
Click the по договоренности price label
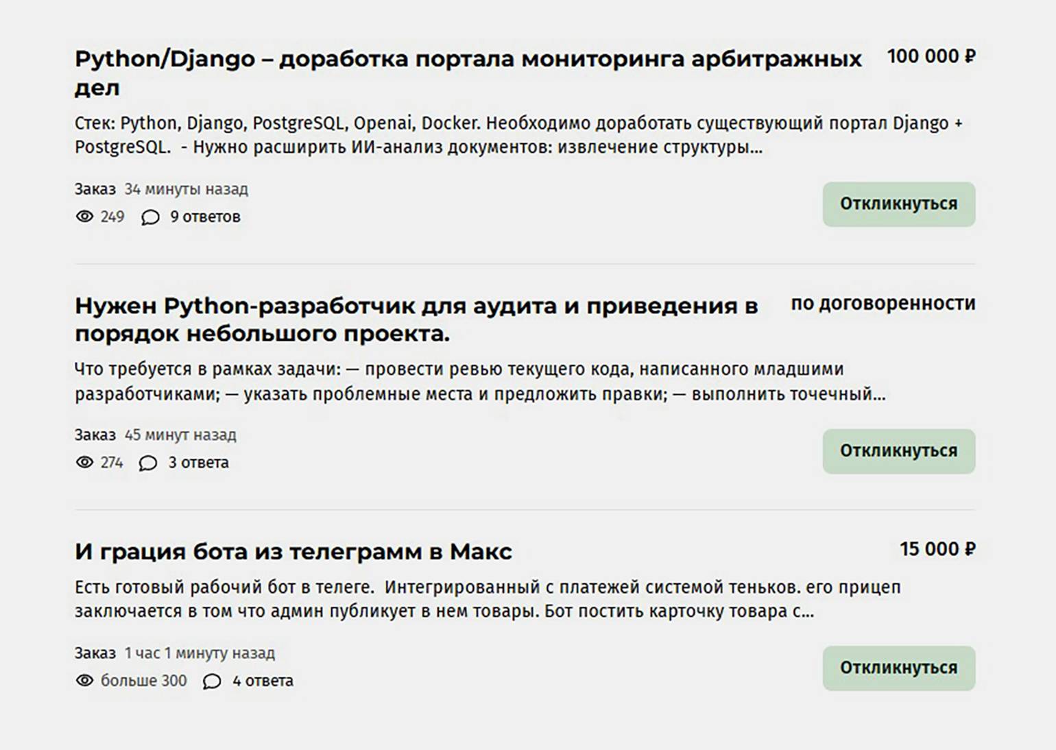point(883,304)
